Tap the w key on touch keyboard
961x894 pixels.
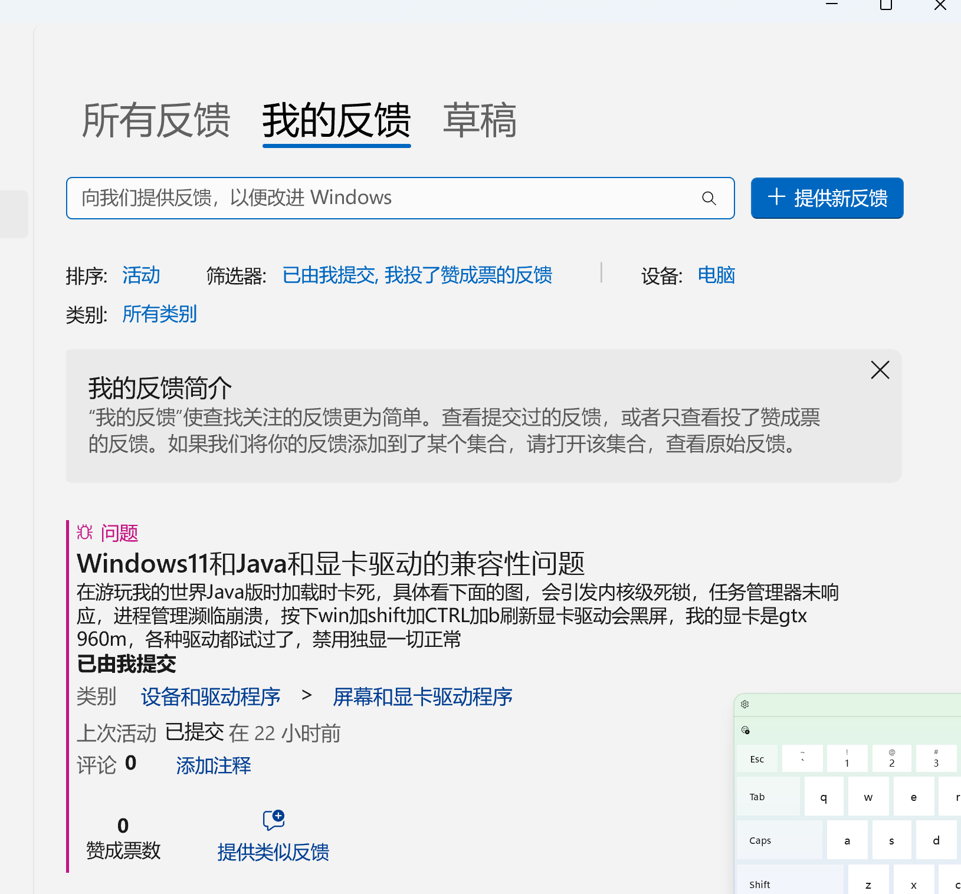[x=868, y=797]
